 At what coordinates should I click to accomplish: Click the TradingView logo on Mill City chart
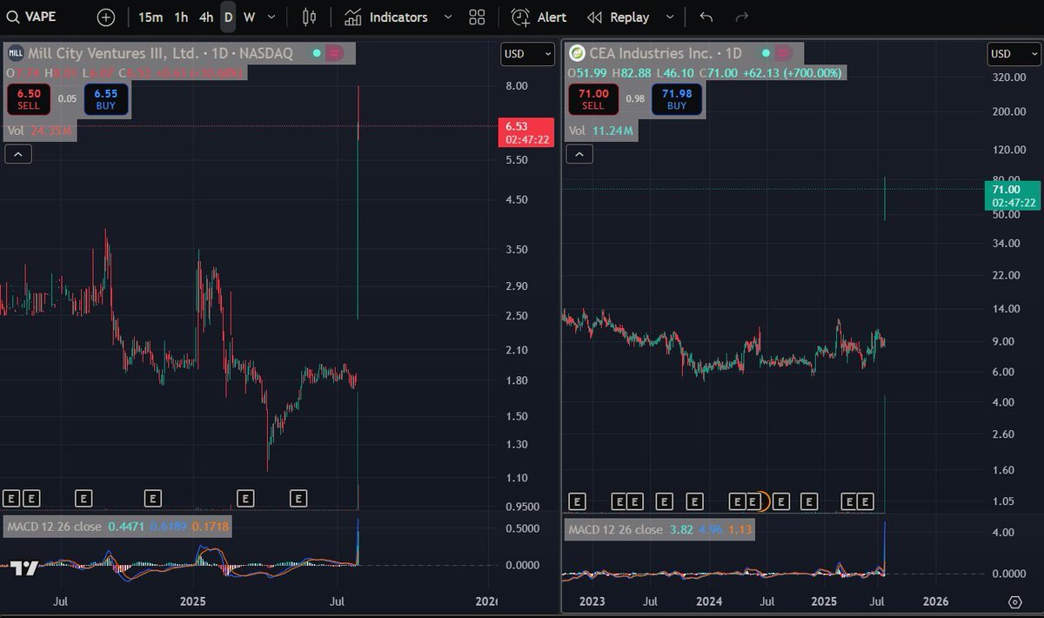click(25, 568)
